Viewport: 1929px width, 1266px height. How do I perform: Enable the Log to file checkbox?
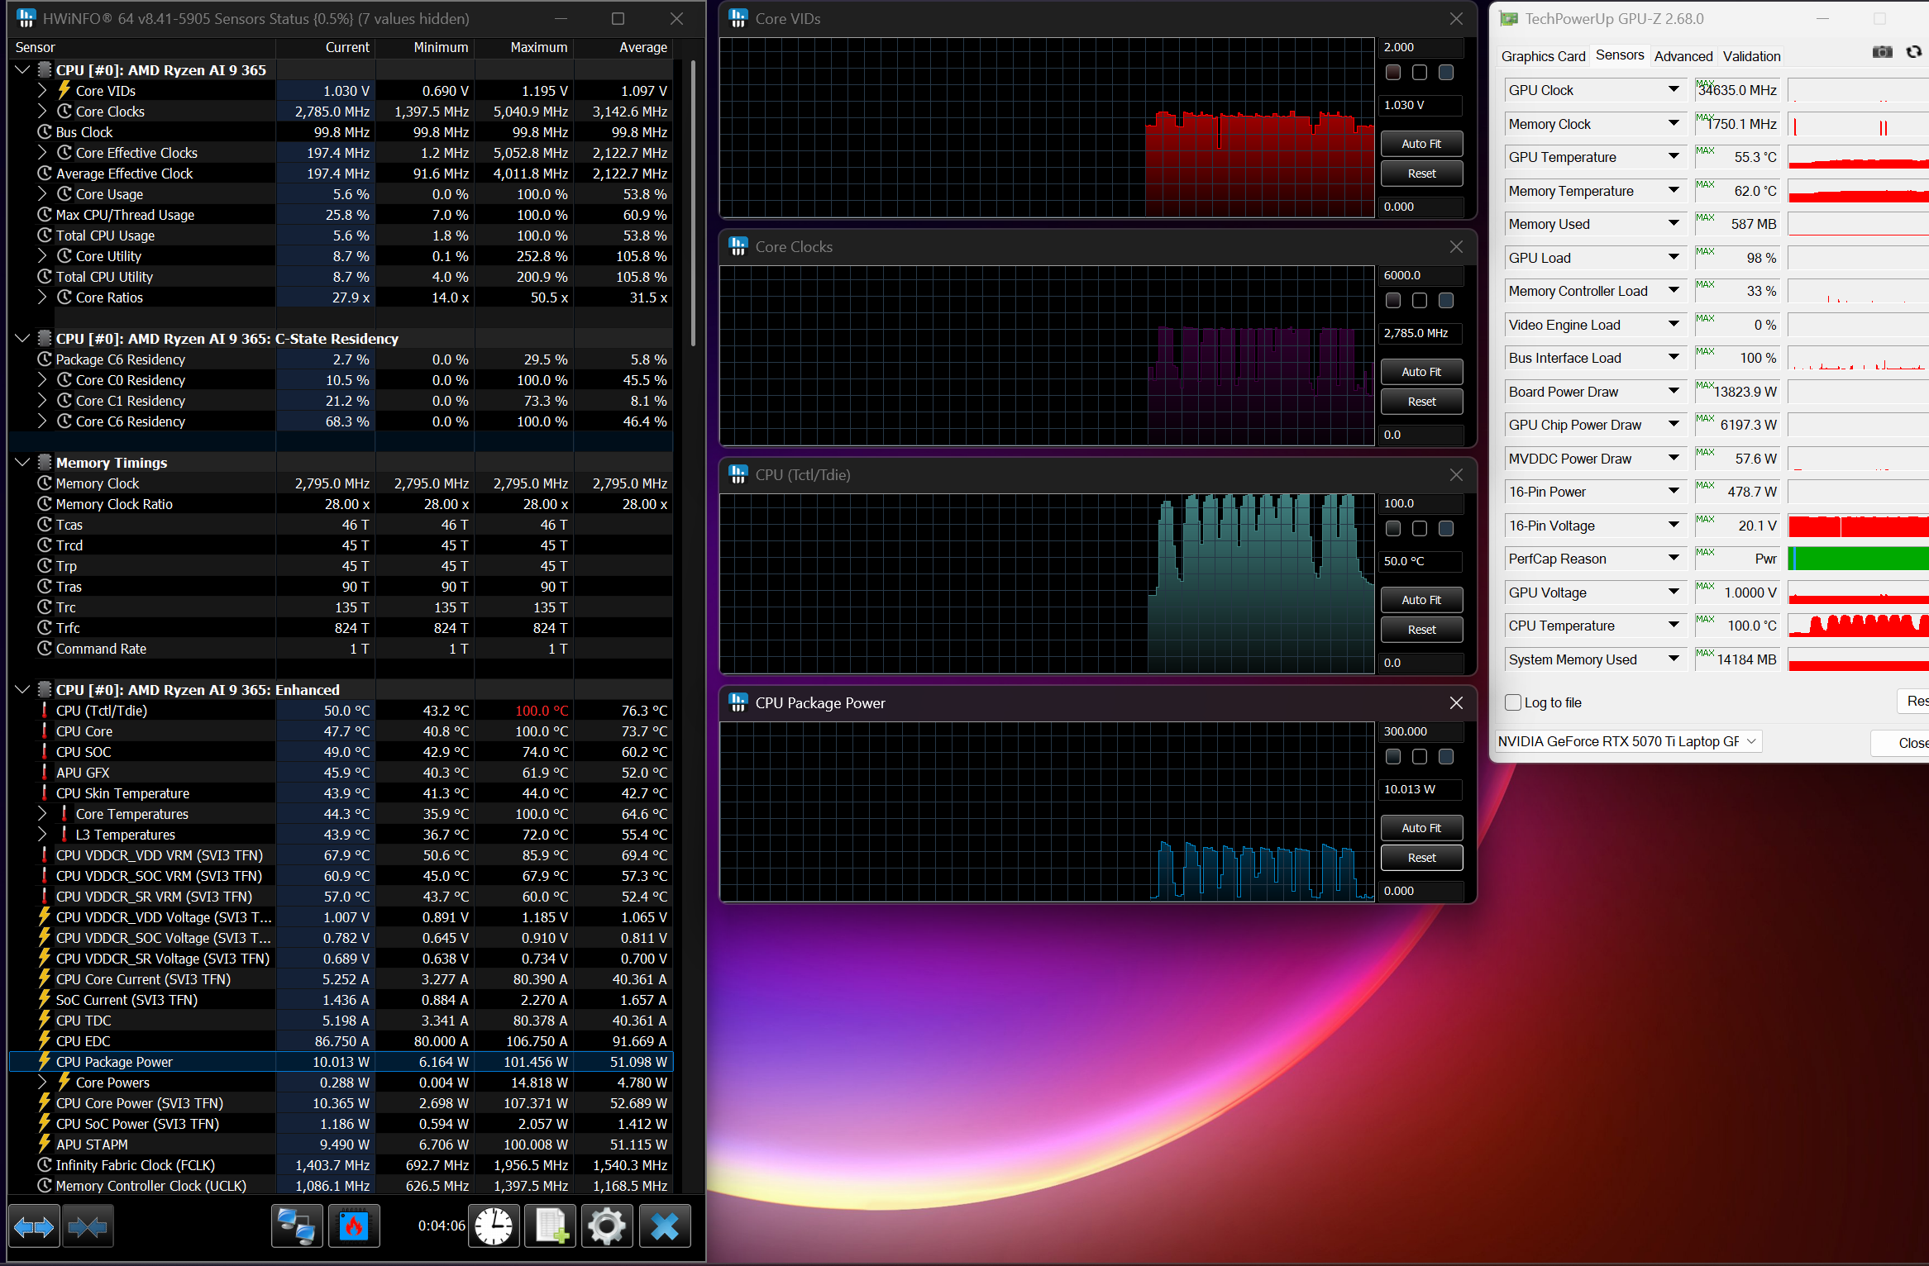pos(1513,702)
